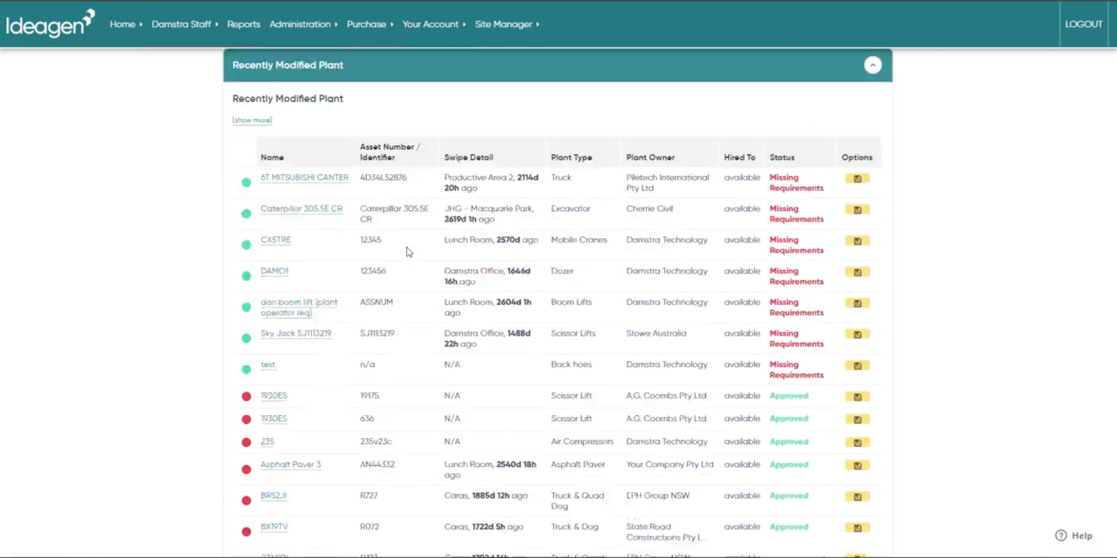Click the Air Compressors plant type cell
This screenshot has width=1117, height=558.
click(582, 441)
